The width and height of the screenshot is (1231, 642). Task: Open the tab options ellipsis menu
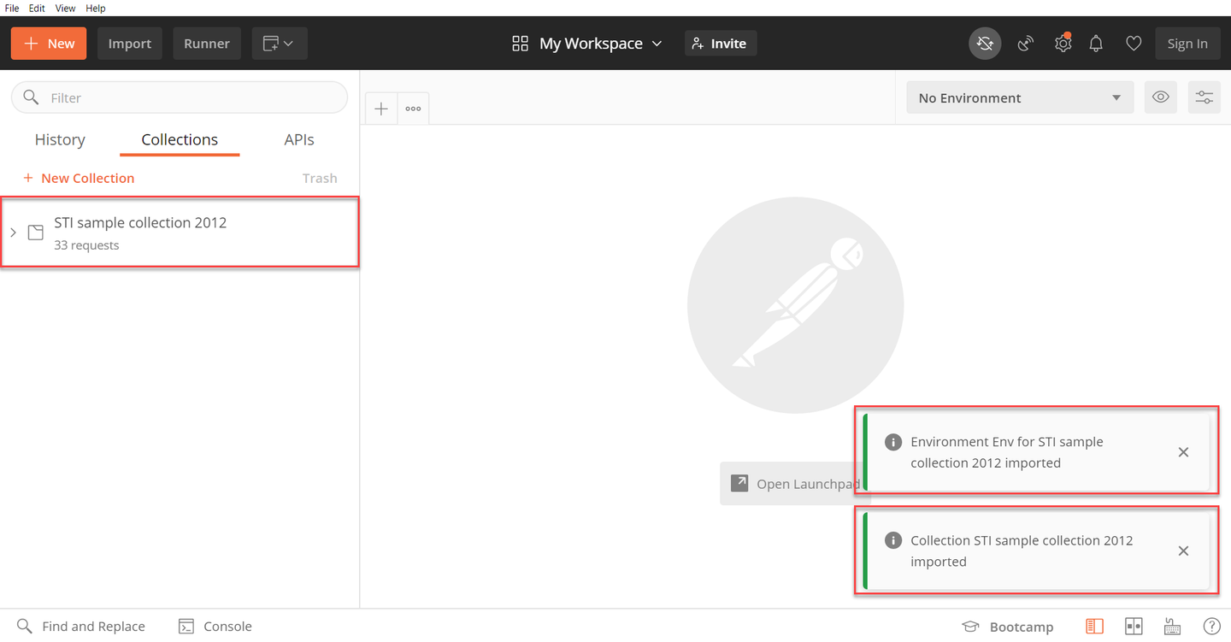(414, 109)
